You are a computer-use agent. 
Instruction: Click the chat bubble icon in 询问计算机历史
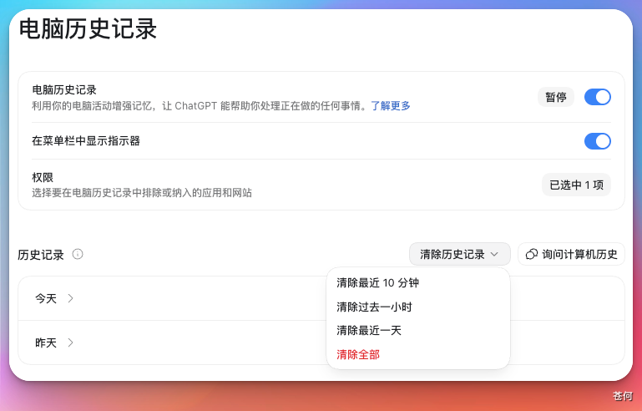point(532,255)
